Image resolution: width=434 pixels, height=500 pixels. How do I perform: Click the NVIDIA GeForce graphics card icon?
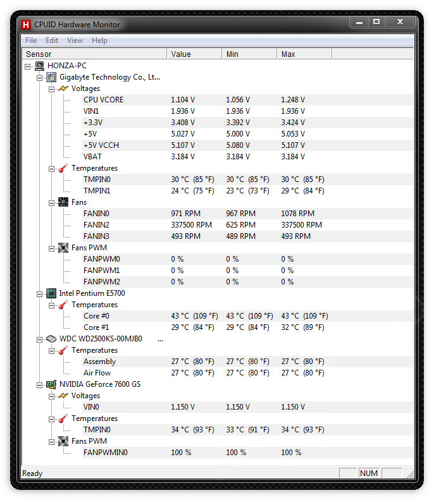coord(51,384)
